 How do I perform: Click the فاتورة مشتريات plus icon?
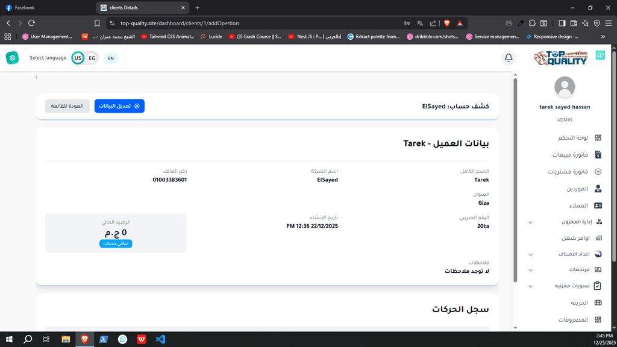(x=598, y=172)
